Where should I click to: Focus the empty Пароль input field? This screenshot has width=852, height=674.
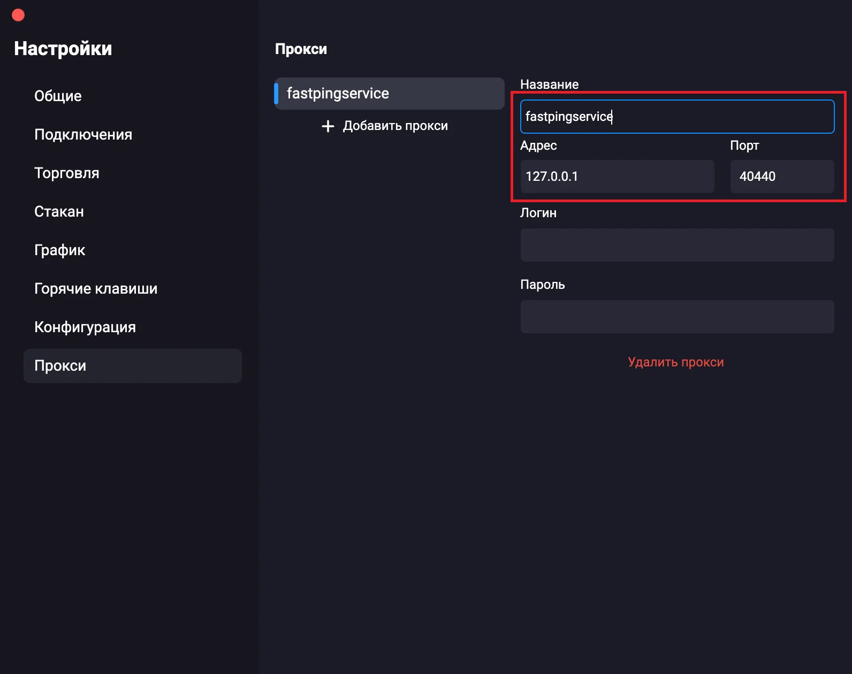(677, 317)
